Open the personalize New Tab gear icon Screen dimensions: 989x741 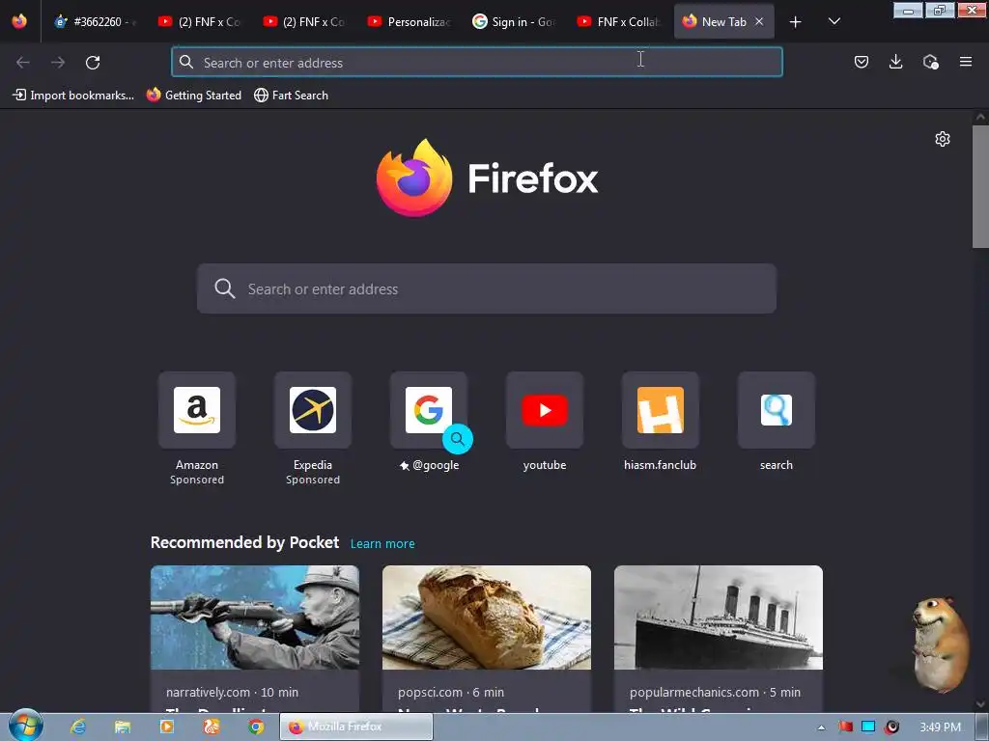coord(943,139)
